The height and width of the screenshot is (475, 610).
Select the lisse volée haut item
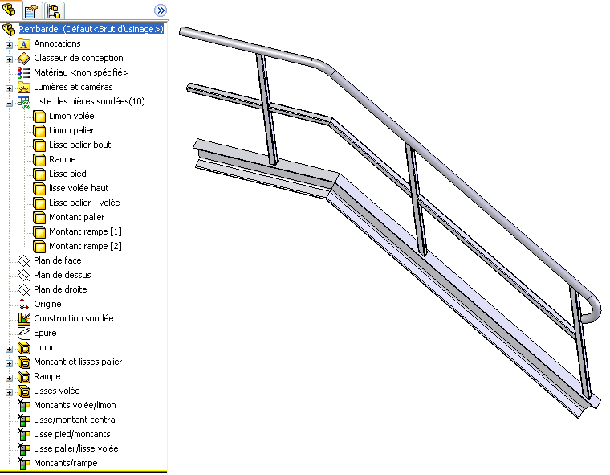(x=79, y=188)
